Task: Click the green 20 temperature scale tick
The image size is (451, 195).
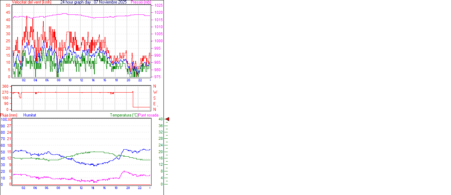Action: tap(160, 152)
